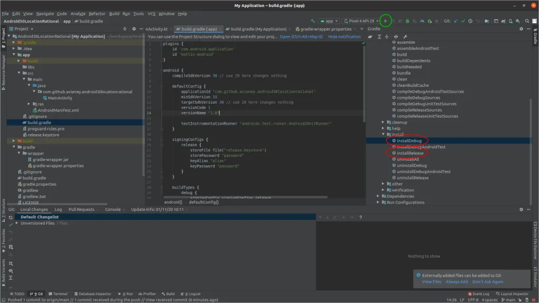Open the Logcat tool window
The image size is (539, 303).
point(191,294)
